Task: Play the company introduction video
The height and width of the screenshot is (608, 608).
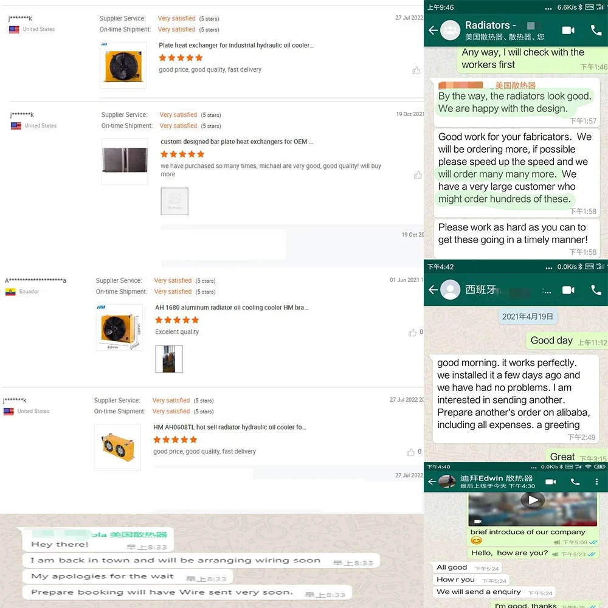Action: coord(533,500)
